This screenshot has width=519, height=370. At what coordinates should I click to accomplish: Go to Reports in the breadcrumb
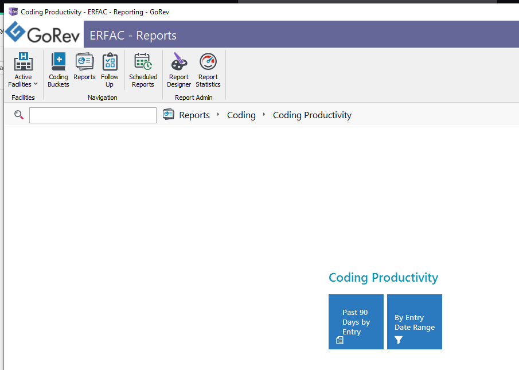194,115
